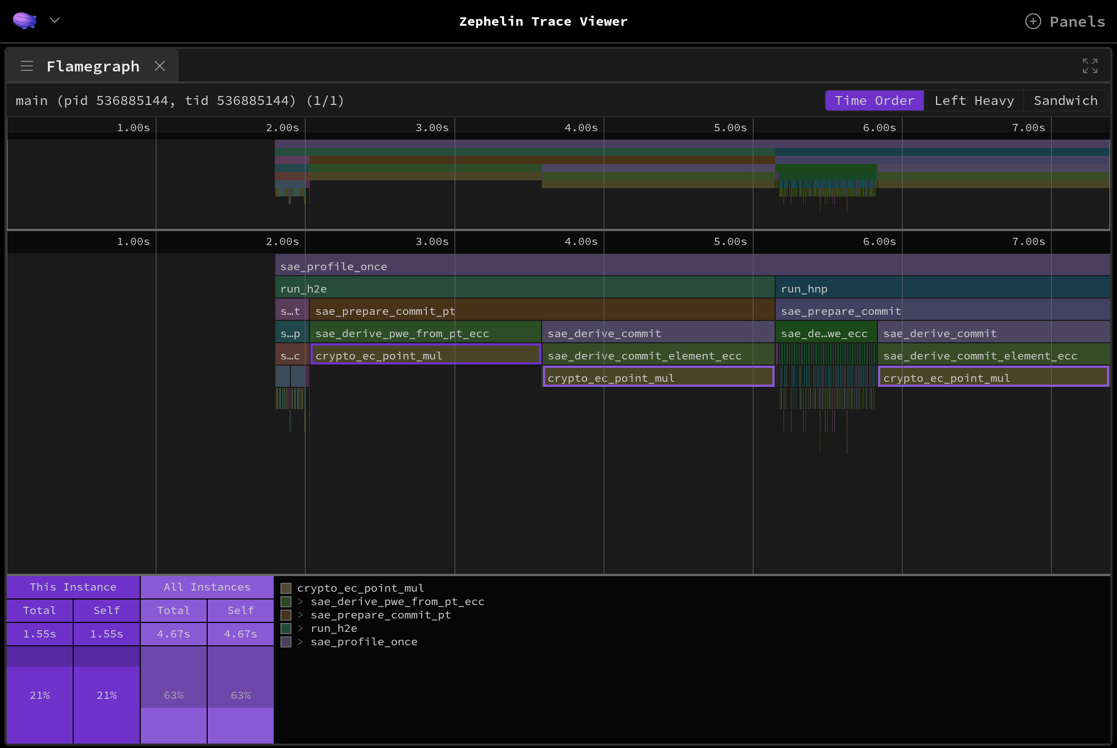This screenshot has width=1117, height=748.
Task: Select the run_h2e frame
Action: click(x=524, y=288)
